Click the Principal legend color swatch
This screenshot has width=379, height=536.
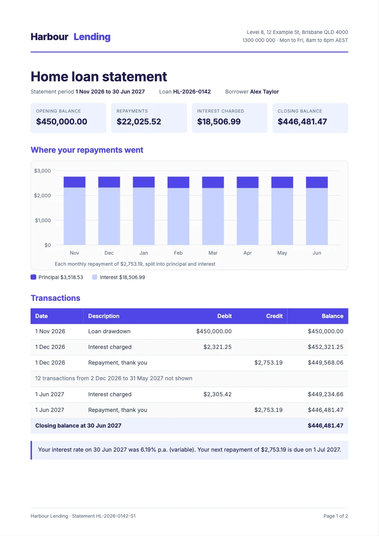click(34, 277)
